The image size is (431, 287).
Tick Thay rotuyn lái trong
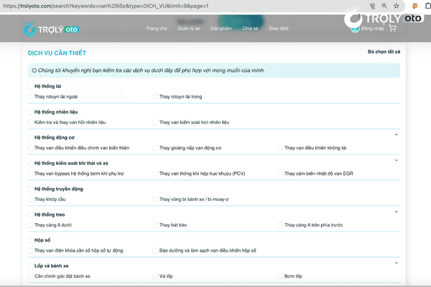click(155, 97)
